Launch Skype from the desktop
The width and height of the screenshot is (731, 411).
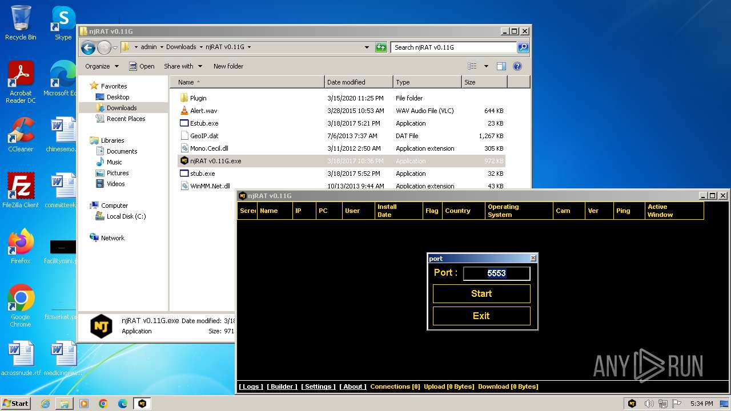pyautogui.click(x=63, y=23)
